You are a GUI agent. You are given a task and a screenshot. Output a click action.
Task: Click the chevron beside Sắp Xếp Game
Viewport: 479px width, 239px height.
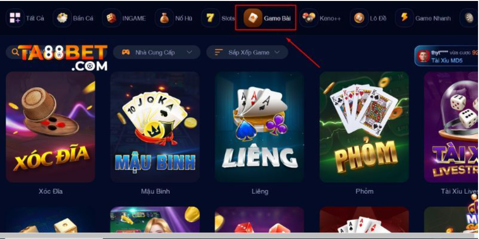pos(277,52)
